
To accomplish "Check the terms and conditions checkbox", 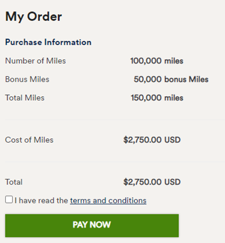I will point(9,200).
